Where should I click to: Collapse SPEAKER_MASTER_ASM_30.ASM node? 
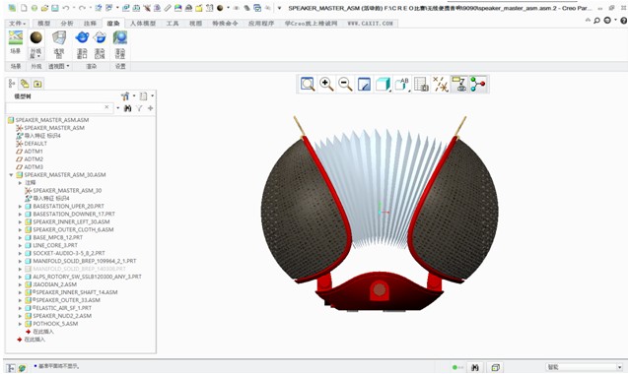tap(11, 175)
